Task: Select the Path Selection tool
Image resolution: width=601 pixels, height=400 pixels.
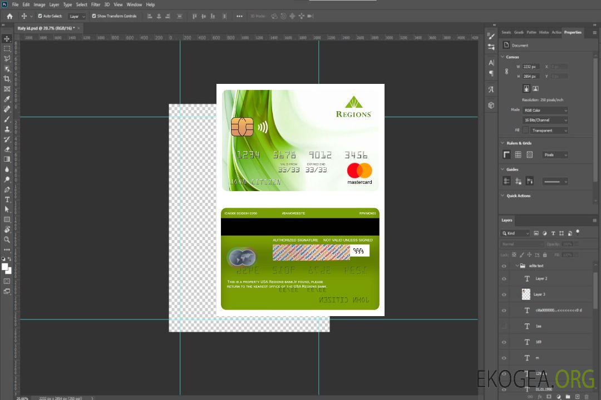Action: [x=7, y=209]
